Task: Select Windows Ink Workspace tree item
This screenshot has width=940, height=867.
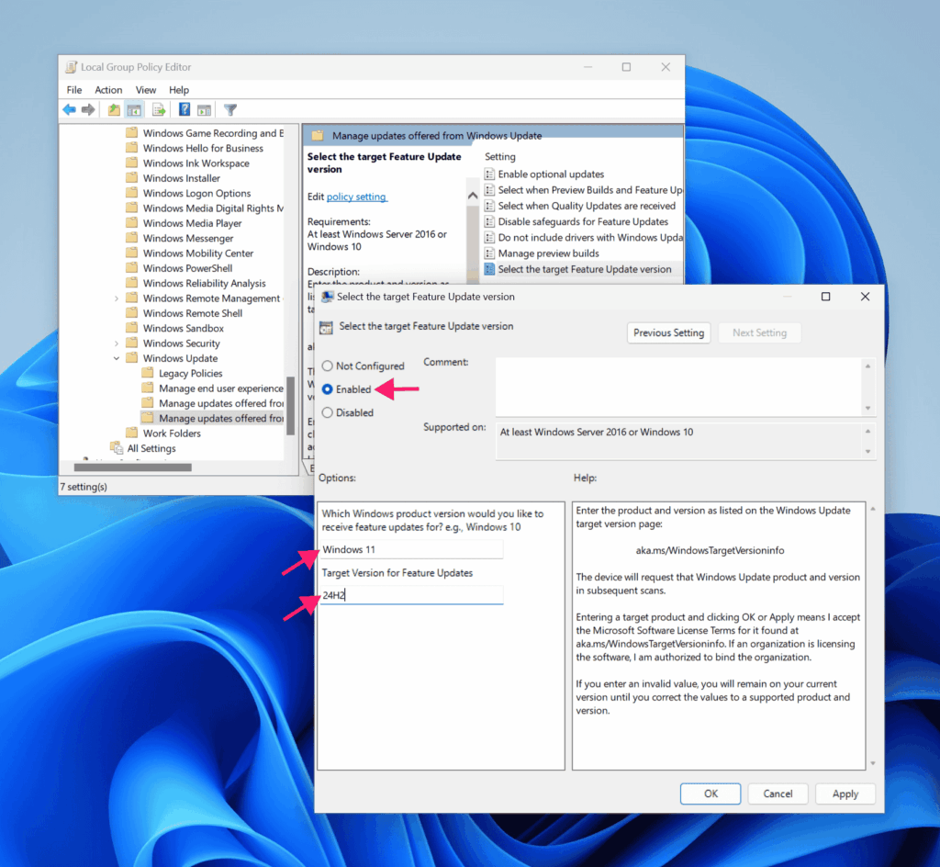Action: [196, 163]
